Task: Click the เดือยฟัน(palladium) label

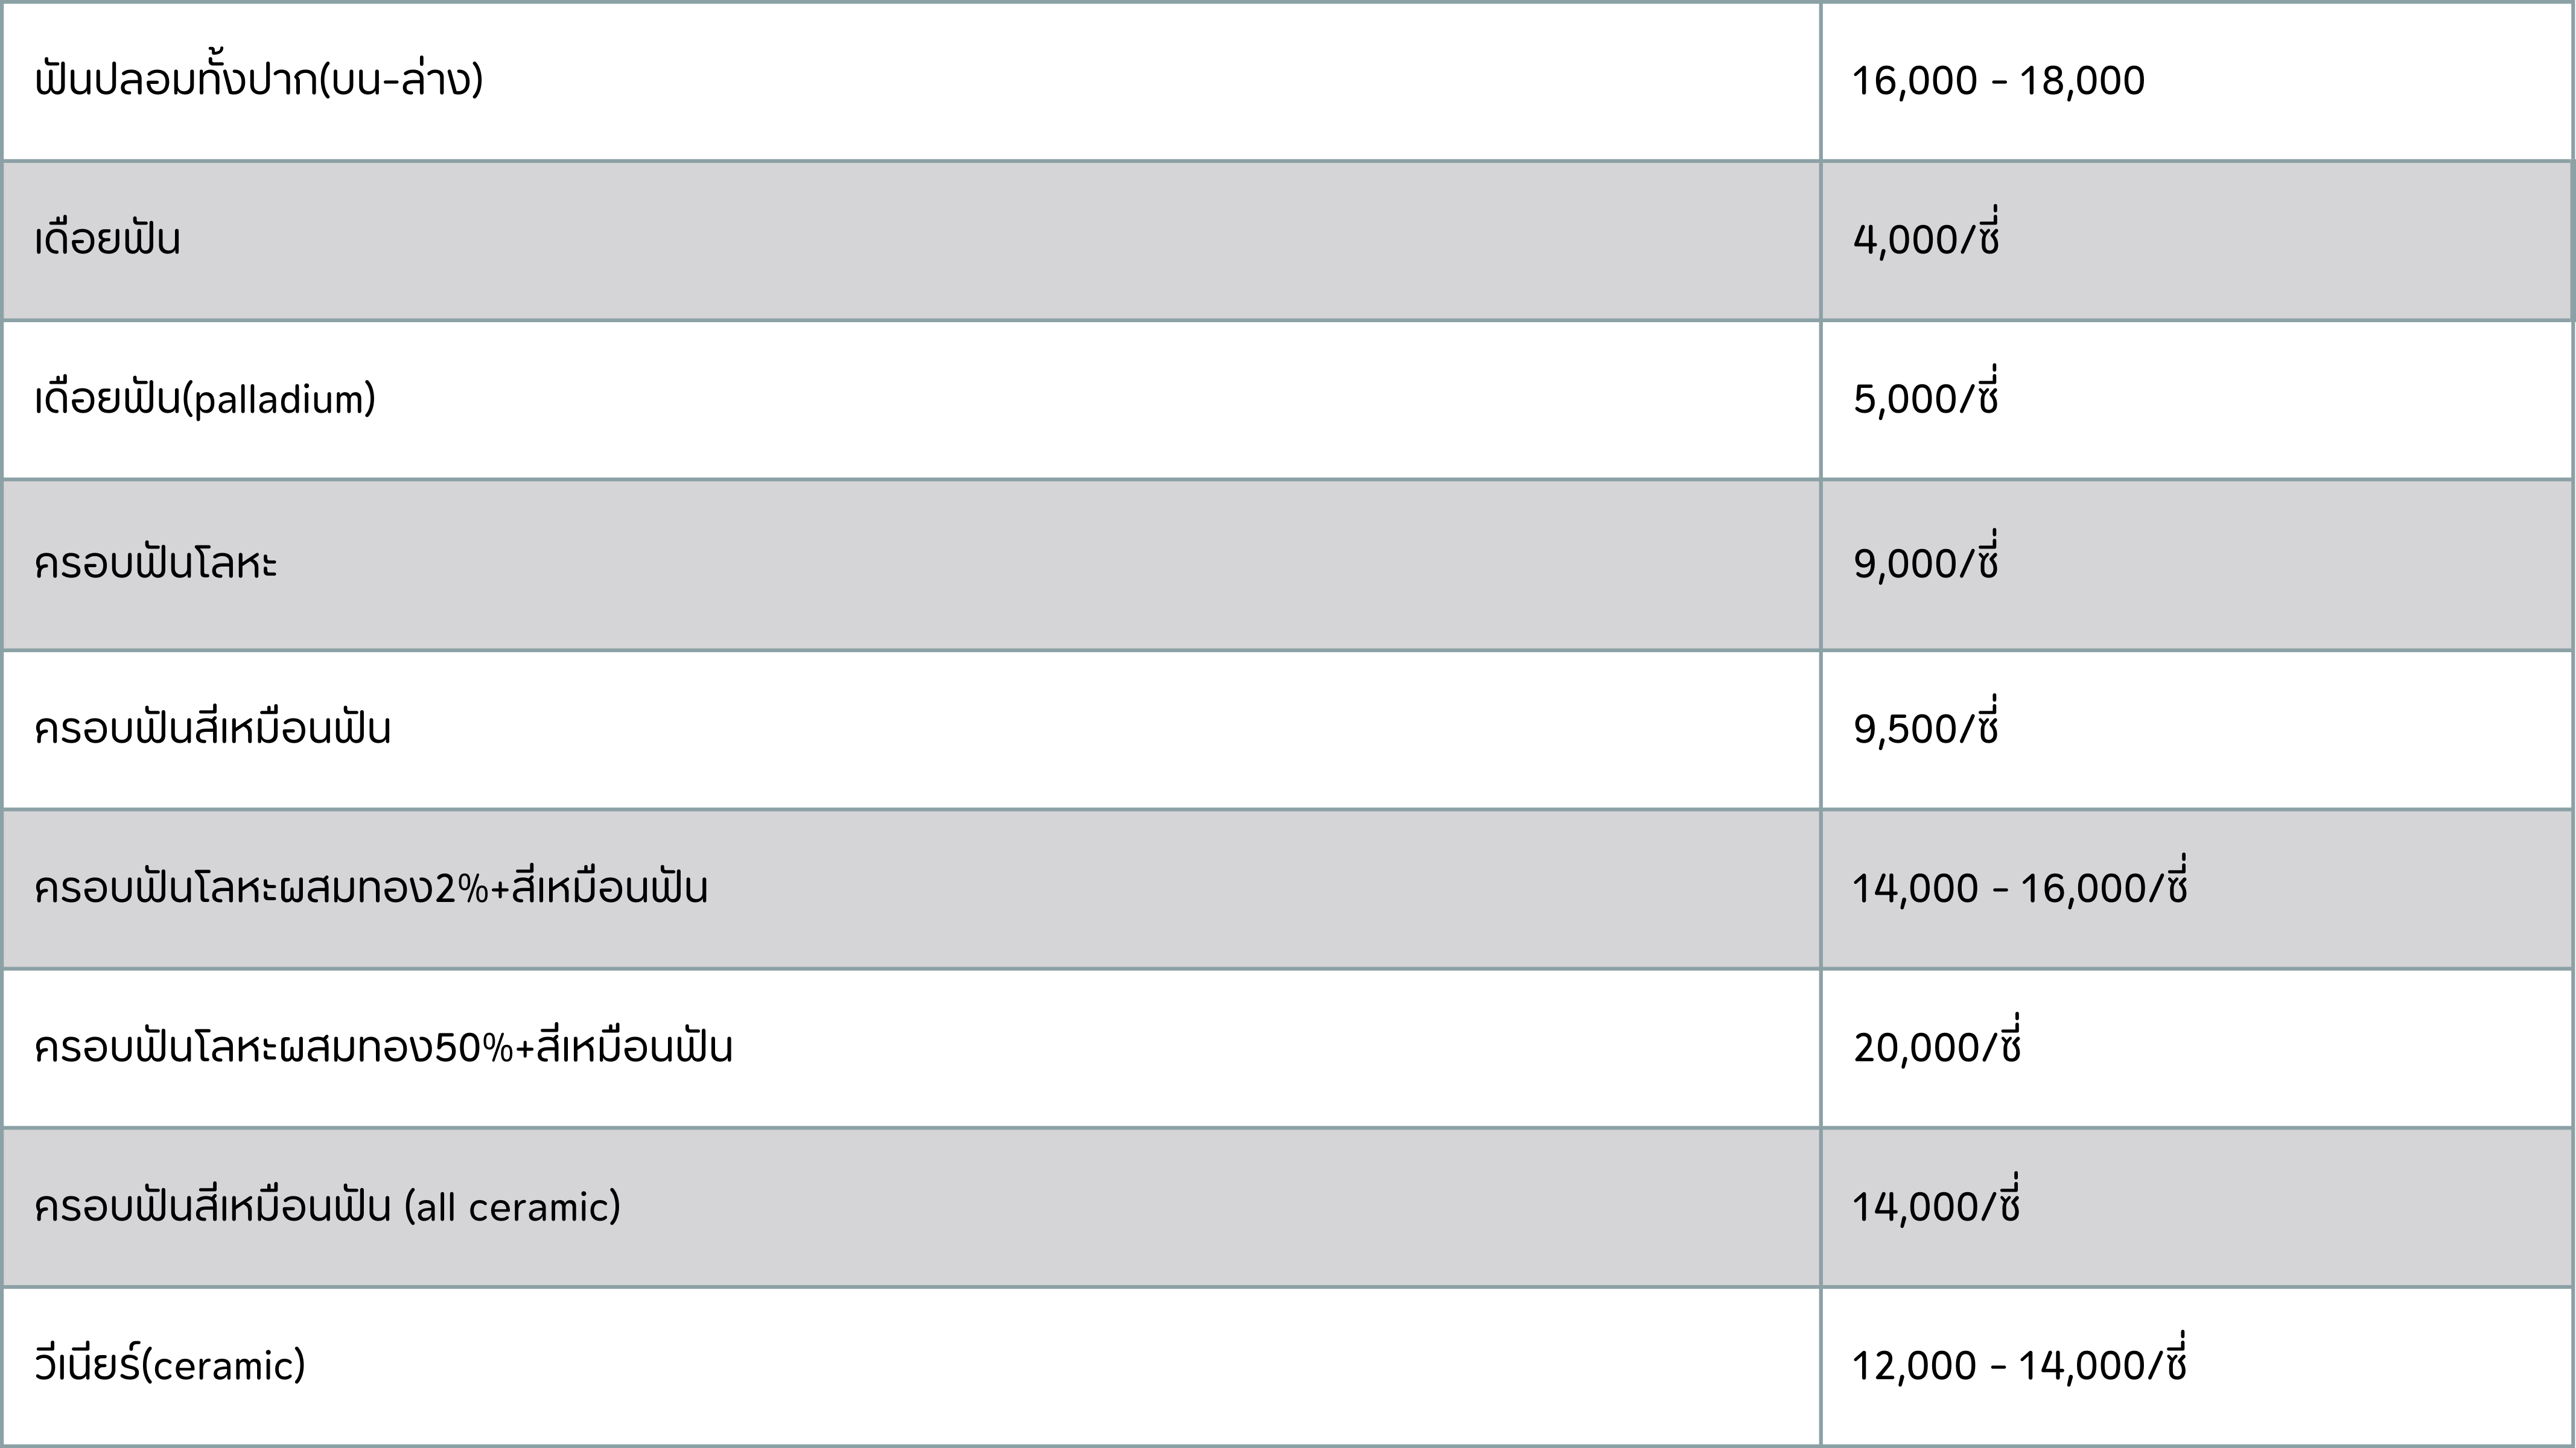Action: 205,400
